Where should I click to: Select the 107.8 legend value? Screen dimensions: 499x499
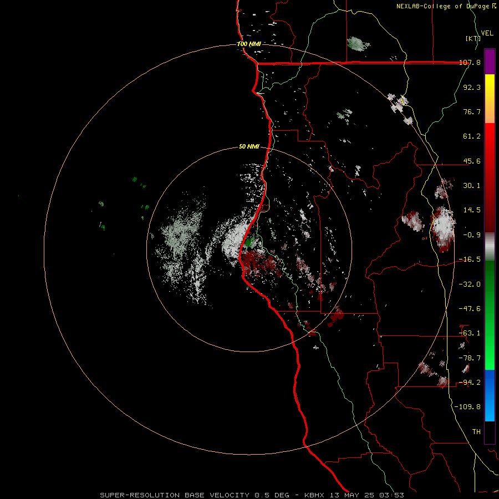click(470, 62)
